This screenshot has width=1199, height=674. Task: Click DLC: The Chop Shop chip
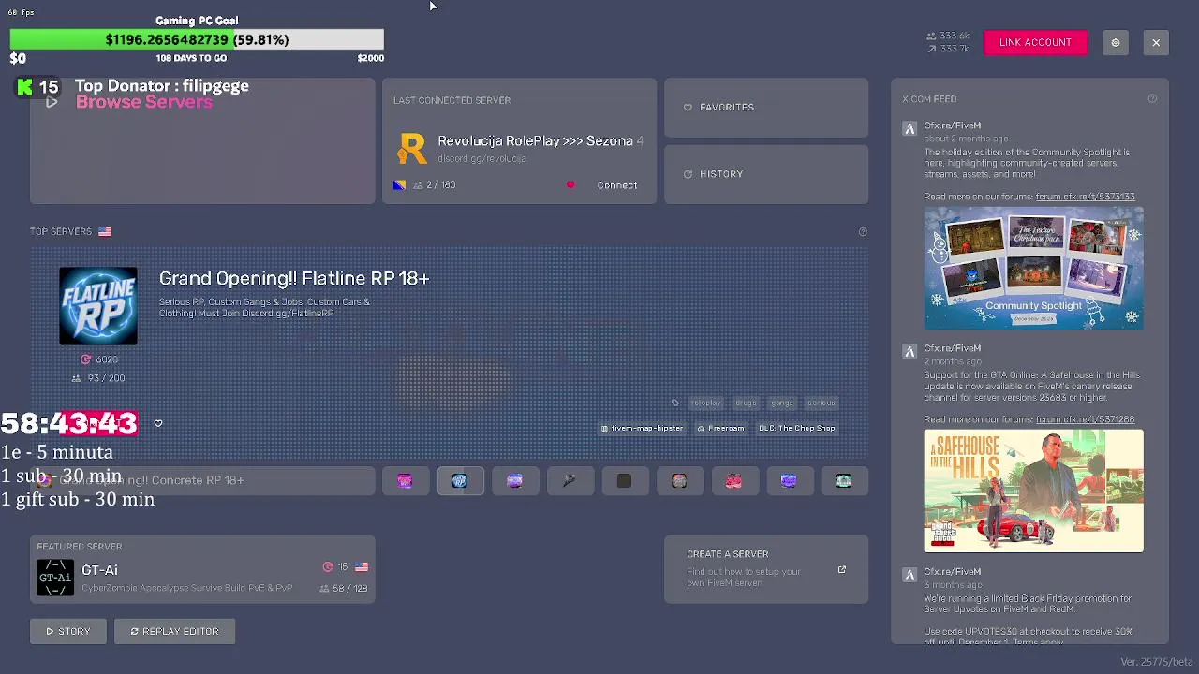(797, 428)
